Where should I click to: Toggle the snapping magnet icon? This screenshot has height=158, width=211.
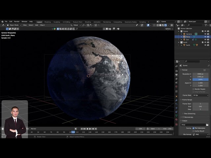88,25
